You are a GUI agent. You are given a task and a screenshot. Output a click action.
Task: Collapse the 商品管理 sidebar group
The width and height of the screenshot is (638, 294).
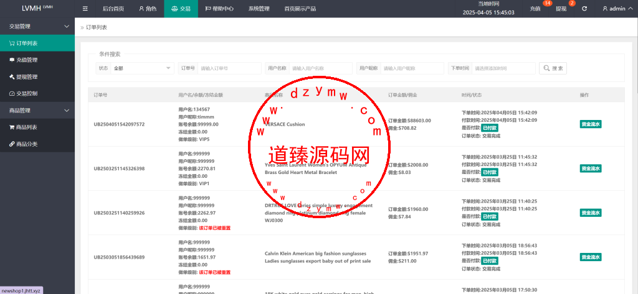[x=37, y=111]
